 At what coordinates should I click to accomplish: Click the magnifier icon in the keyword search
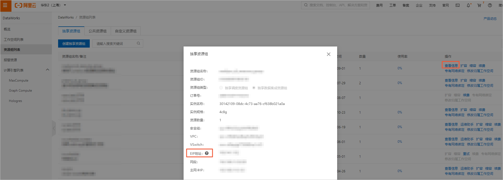(x=138, y=43)
